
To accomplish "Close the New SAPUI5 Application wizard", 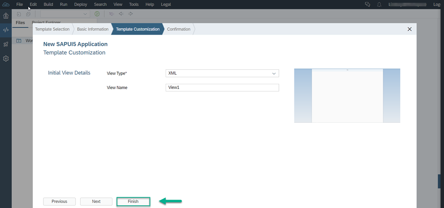I will pos(409,29).
